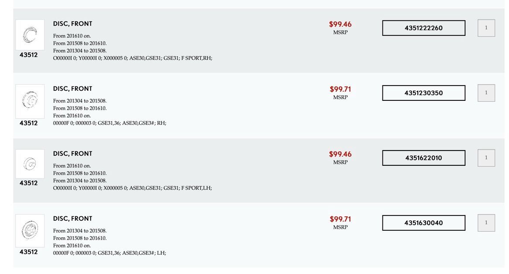Click the DISC, FRONT heading for F SPORT,LH

pos(73,154)
